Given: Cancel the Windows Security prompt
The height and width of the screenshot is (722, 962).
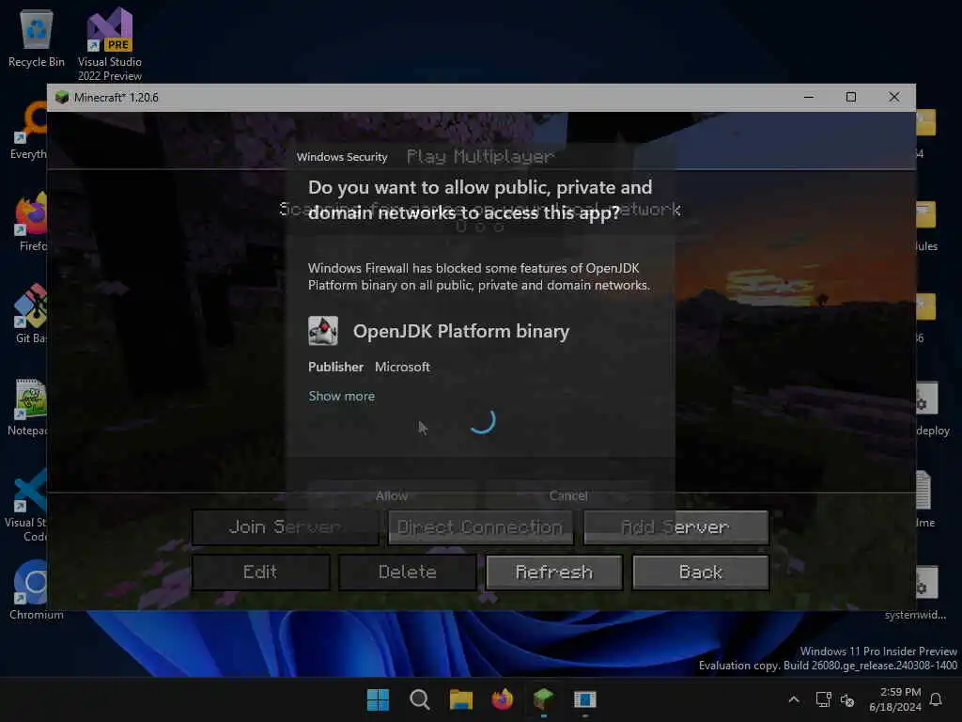Looking at the screenshot, I should point(568,495).
